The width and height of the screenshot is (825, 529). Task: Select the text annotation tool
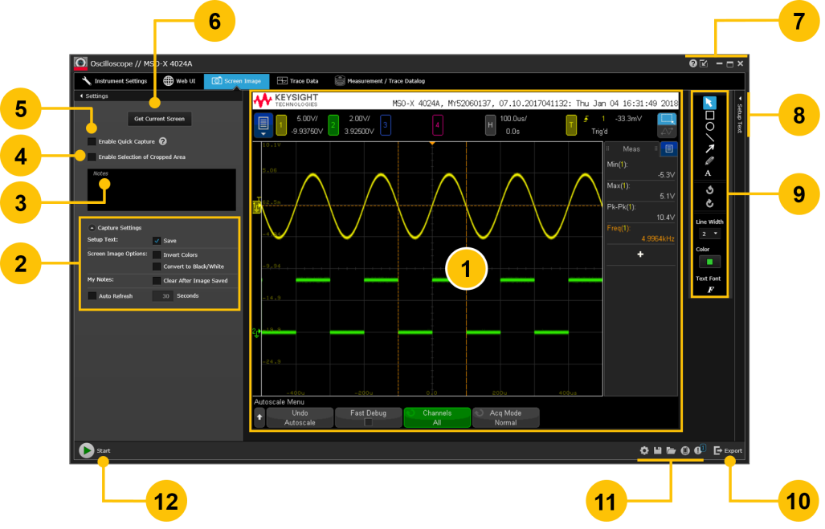[709, 173]
